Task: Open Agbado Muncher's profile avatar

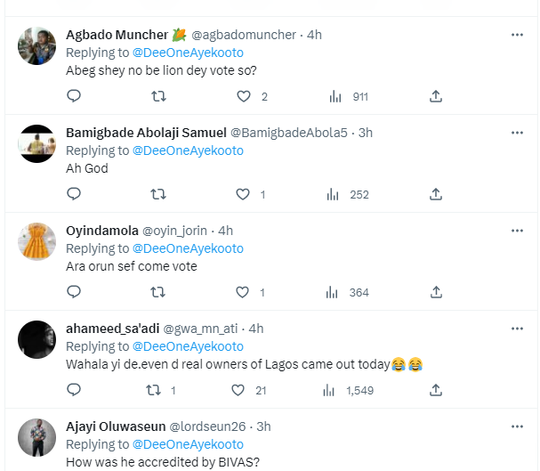Action: [38, 45]
